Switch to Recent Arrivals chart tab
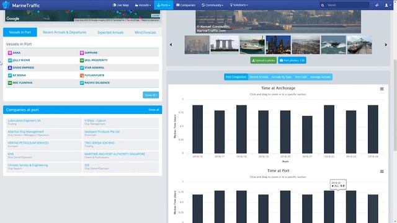The width and height of the screenshot is (397, 223). click(x=259, y=77)
